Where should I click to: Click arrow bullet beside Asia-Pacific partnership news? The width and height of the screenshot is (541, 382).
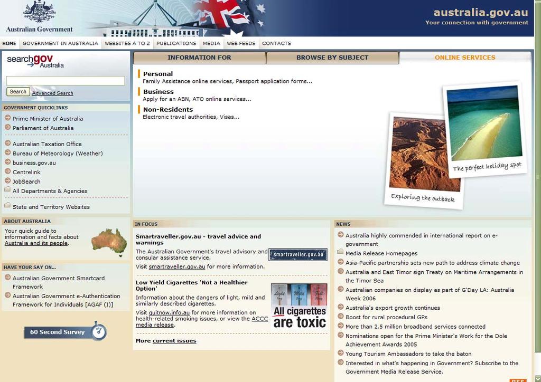pos(341,262)
